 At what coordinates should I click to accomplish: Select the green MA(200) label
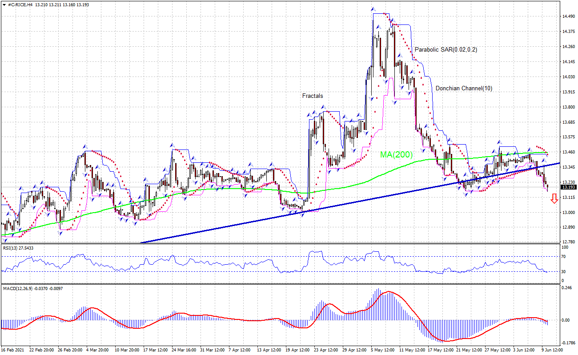(396, 155)
